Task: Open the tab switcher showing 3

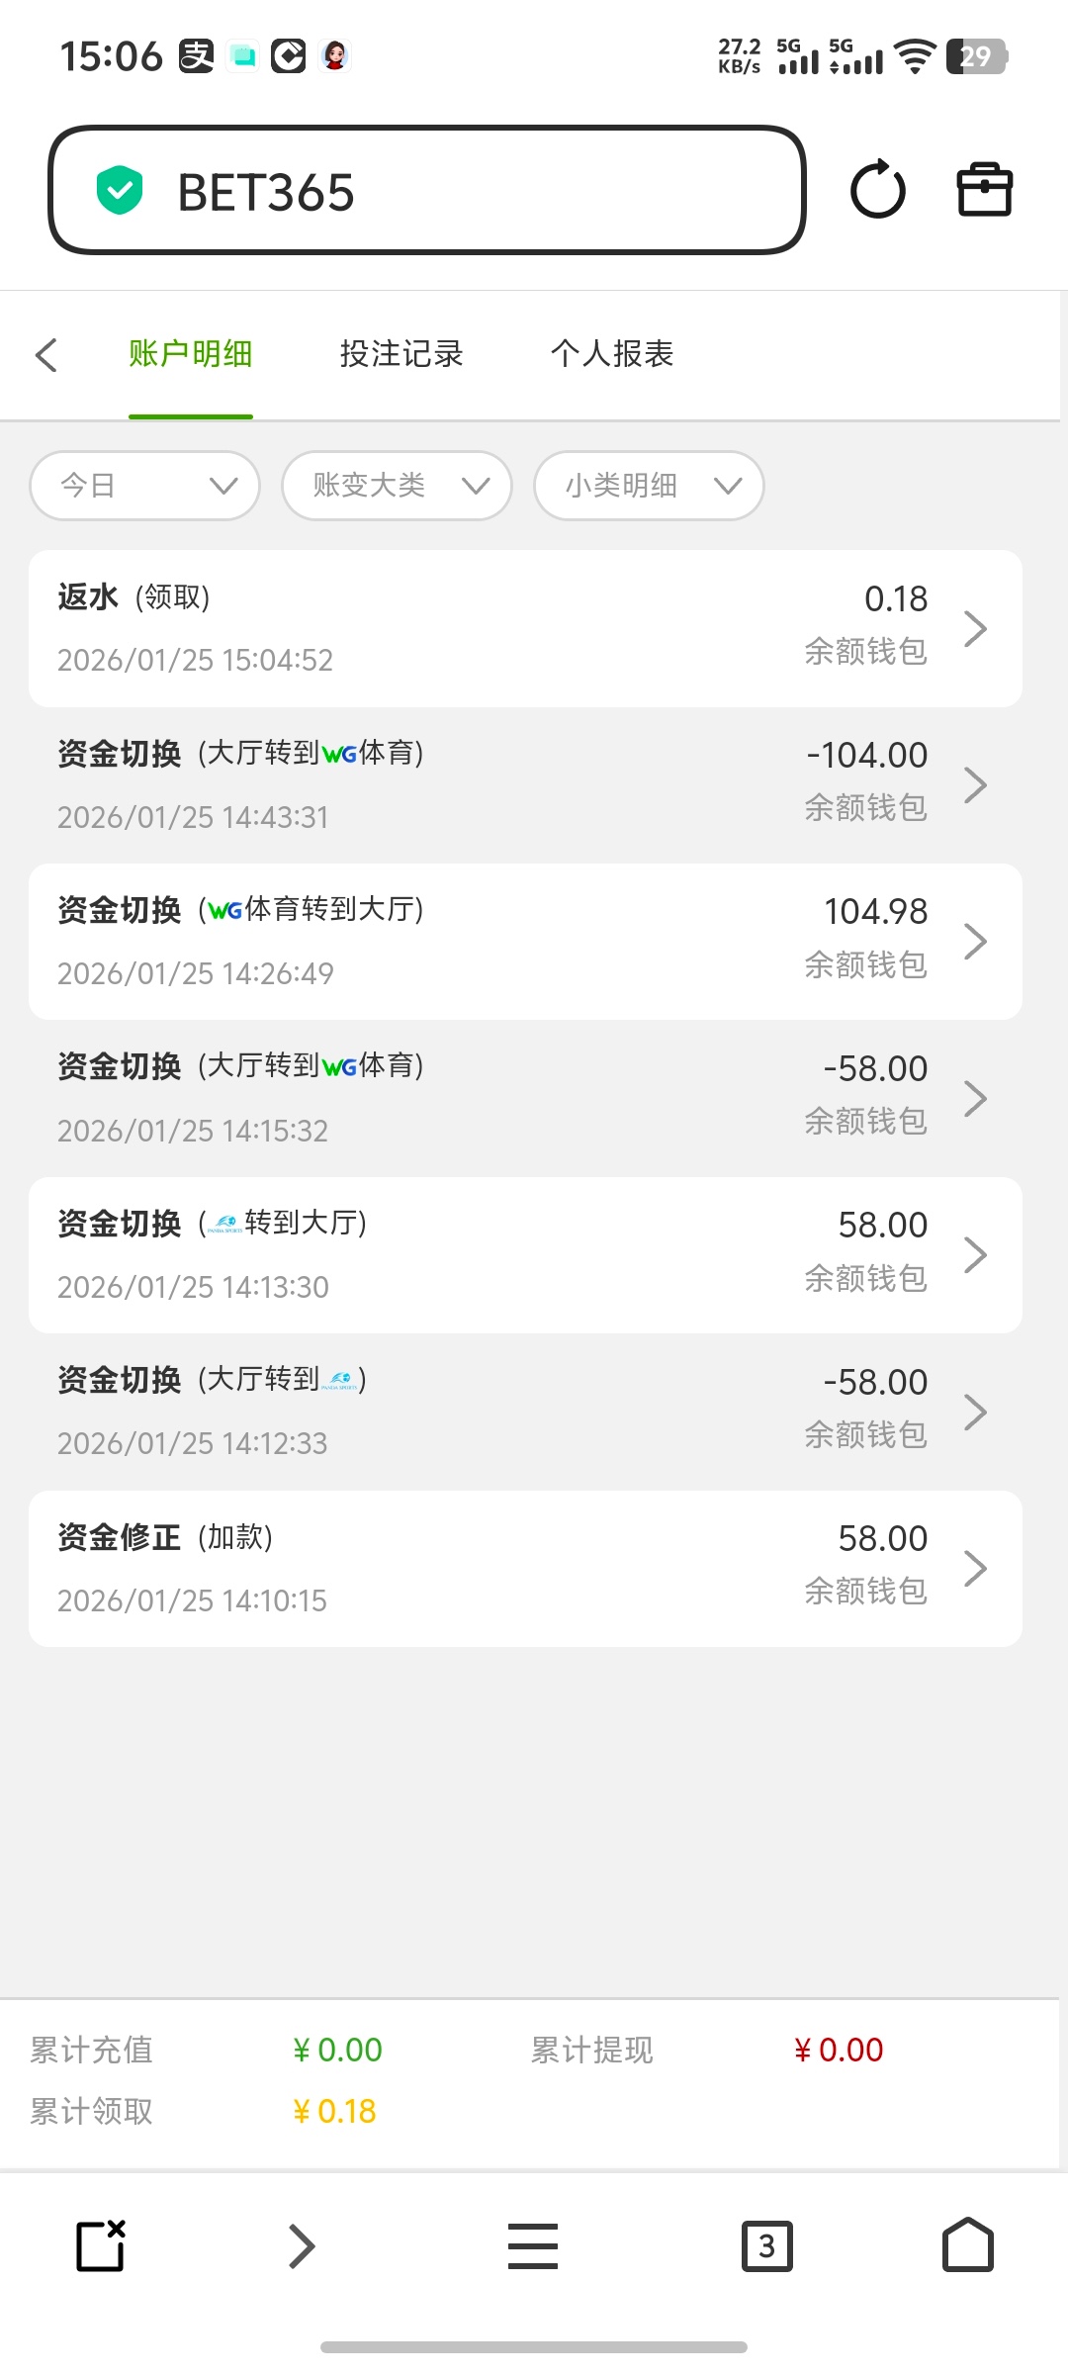Action: tap(766, 2245)
